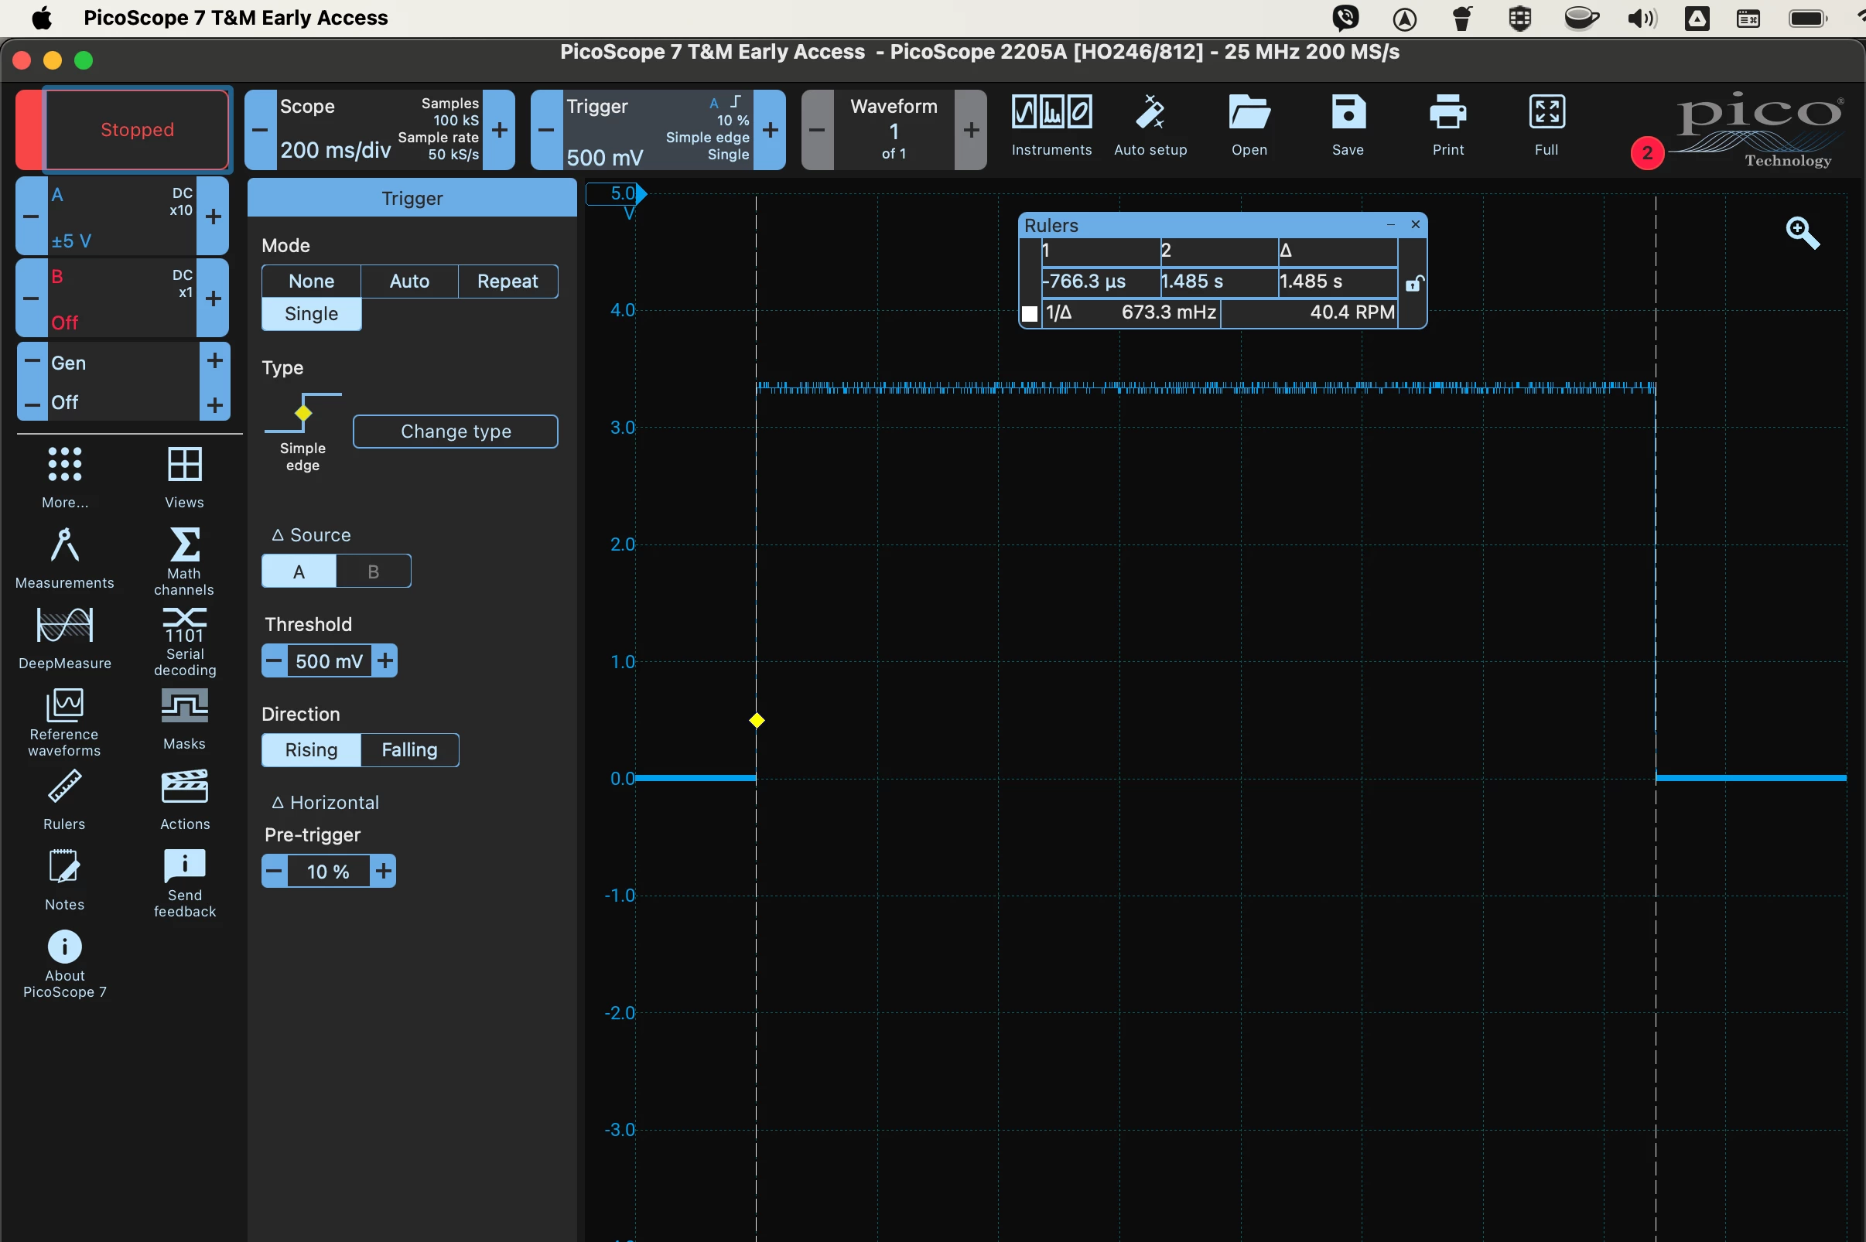Toggle the rulers lock icon
Screen dimensions: 1866x1242
click(x=1413, y=283)
